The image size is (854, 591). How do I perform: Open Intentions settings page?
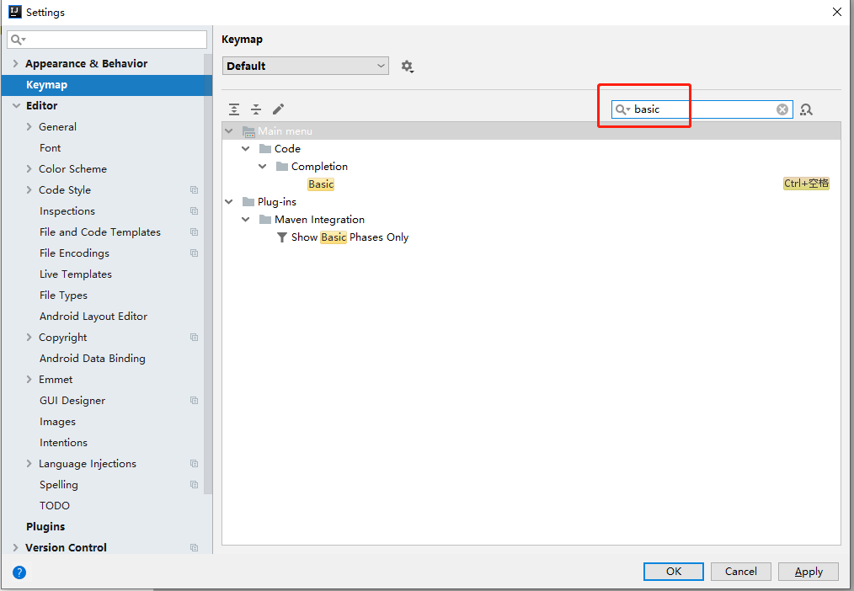tap(63, 443)
